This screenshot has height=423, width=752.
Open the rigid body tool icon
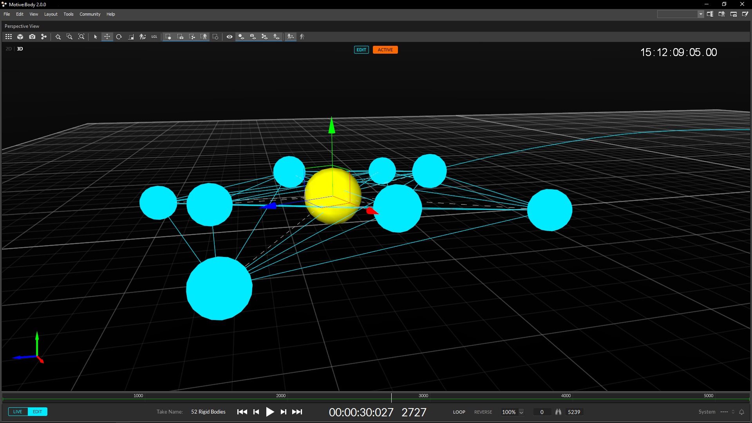(x=44, y=37)
